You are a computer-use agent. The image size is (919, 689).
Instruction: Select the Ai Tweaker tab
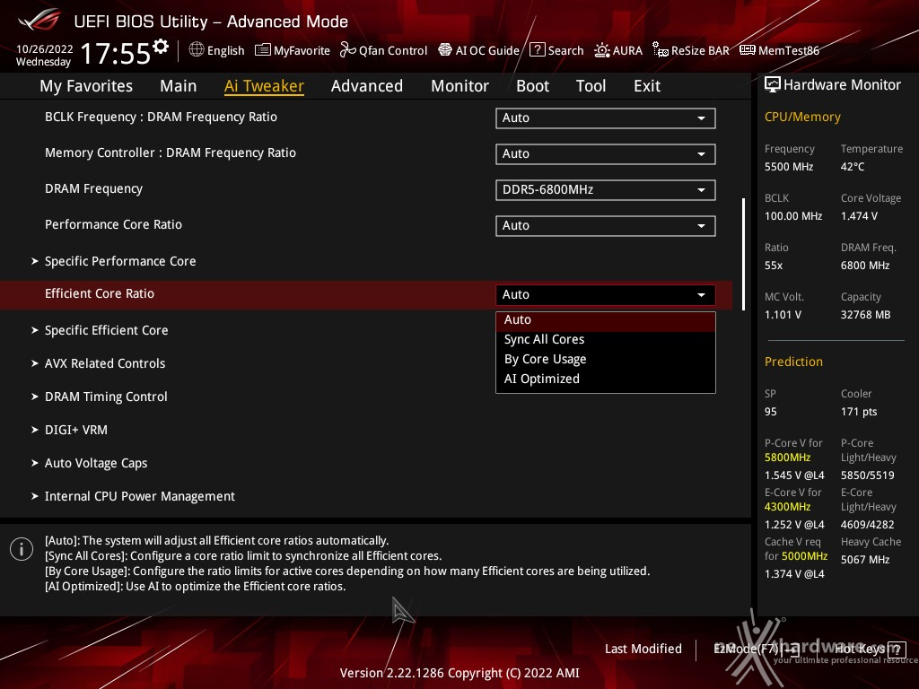264,86
